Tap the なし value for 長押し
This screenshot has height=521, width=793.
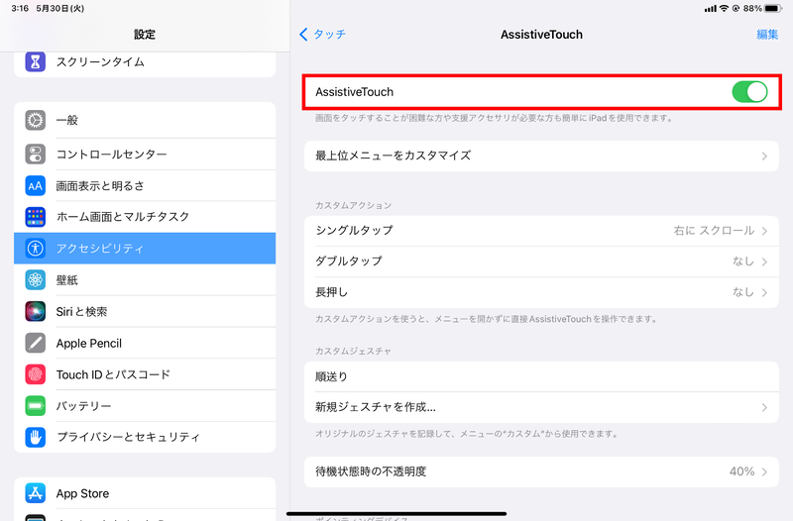pos(743,292)
